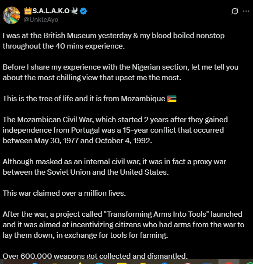The image size is (253, 264).
Task: Click the '600,000 weapons' sentence
Action: 95,256
